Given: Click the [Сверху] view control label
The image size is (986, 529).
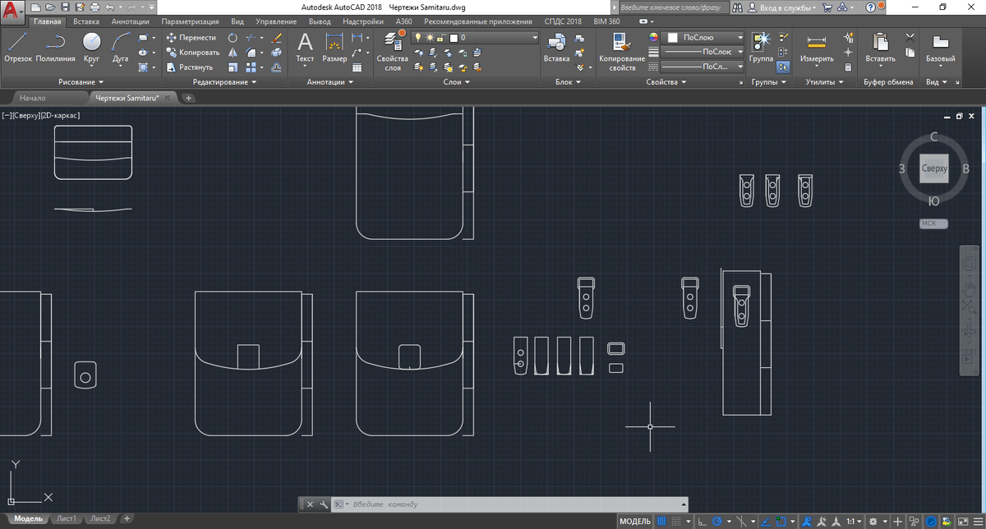Looking at the screenshot, I should 25,116.
